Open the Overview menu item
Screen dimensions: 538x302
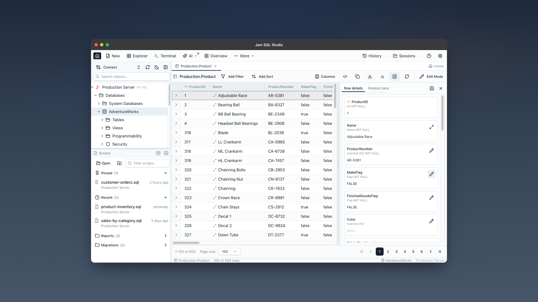click(215, 56)
